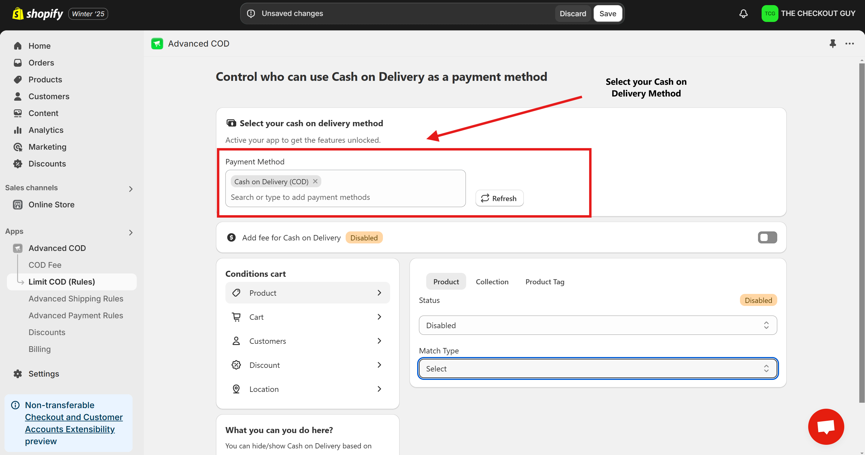The width and height of the screenshot is (865, 455).
Task: Click the Winter '25 edition badge
Action: coord(88,14)
